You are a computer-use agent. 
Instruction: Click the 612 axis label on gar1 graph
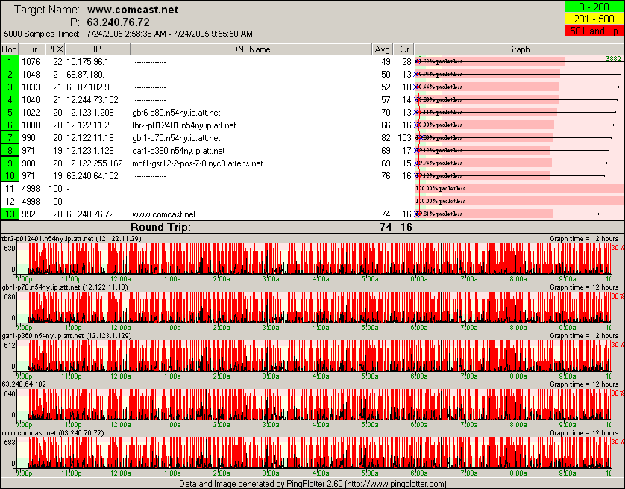pos(10,346)
